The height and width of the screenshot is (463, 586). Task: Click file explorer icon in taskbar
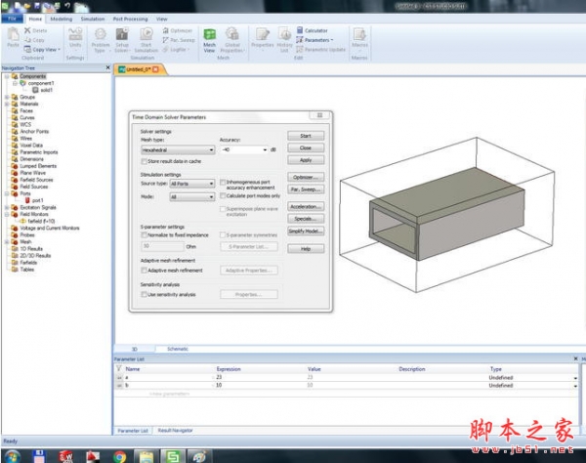[146, 456]
